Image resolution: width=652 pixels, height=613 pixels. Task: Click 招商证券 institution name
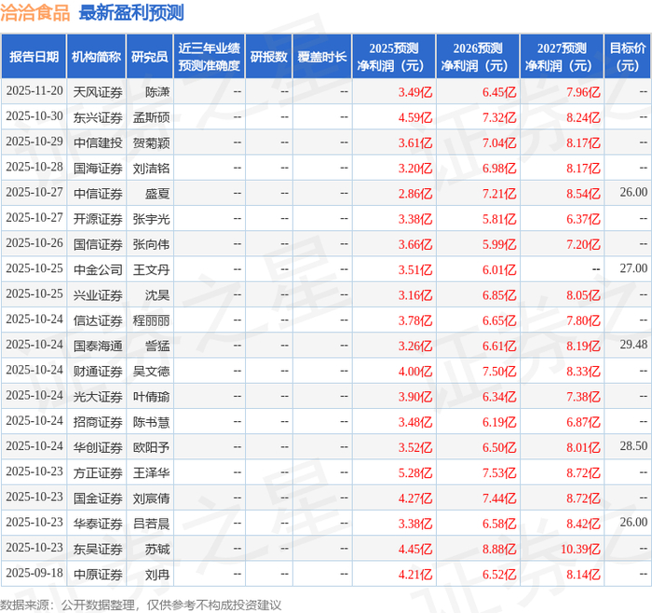point(98,422)
